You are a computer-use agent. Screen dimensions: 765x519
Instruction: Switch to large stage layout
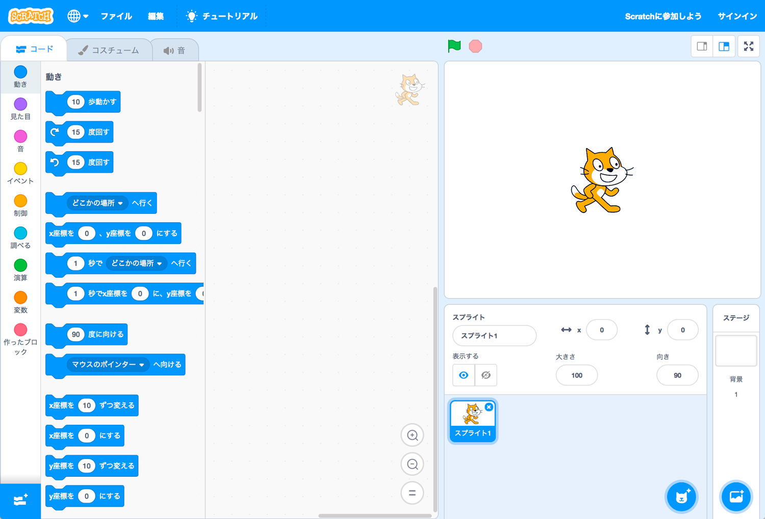tap(724, 46)
